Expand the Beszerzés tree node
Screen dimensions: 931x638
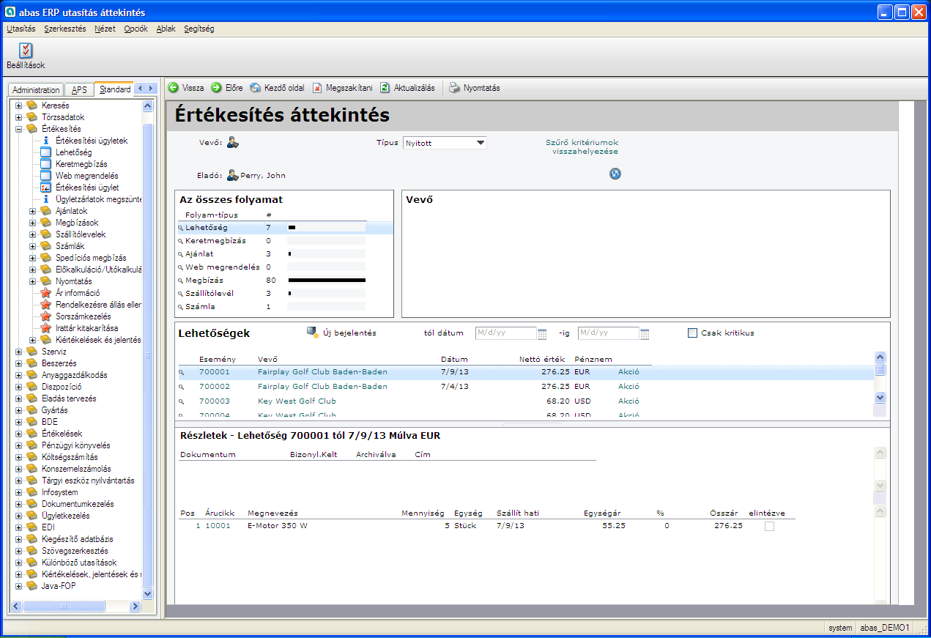(x=18, y=363)
